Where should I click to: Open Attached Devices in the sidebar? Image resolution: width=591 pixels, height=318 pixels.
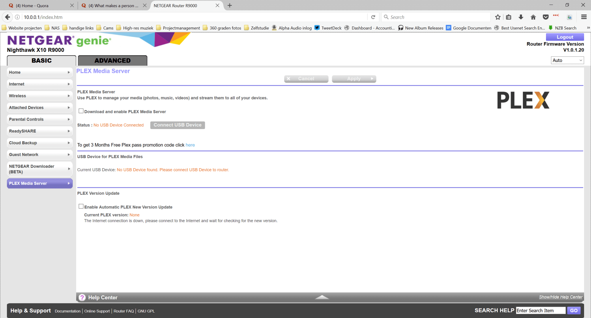point(40,108)
